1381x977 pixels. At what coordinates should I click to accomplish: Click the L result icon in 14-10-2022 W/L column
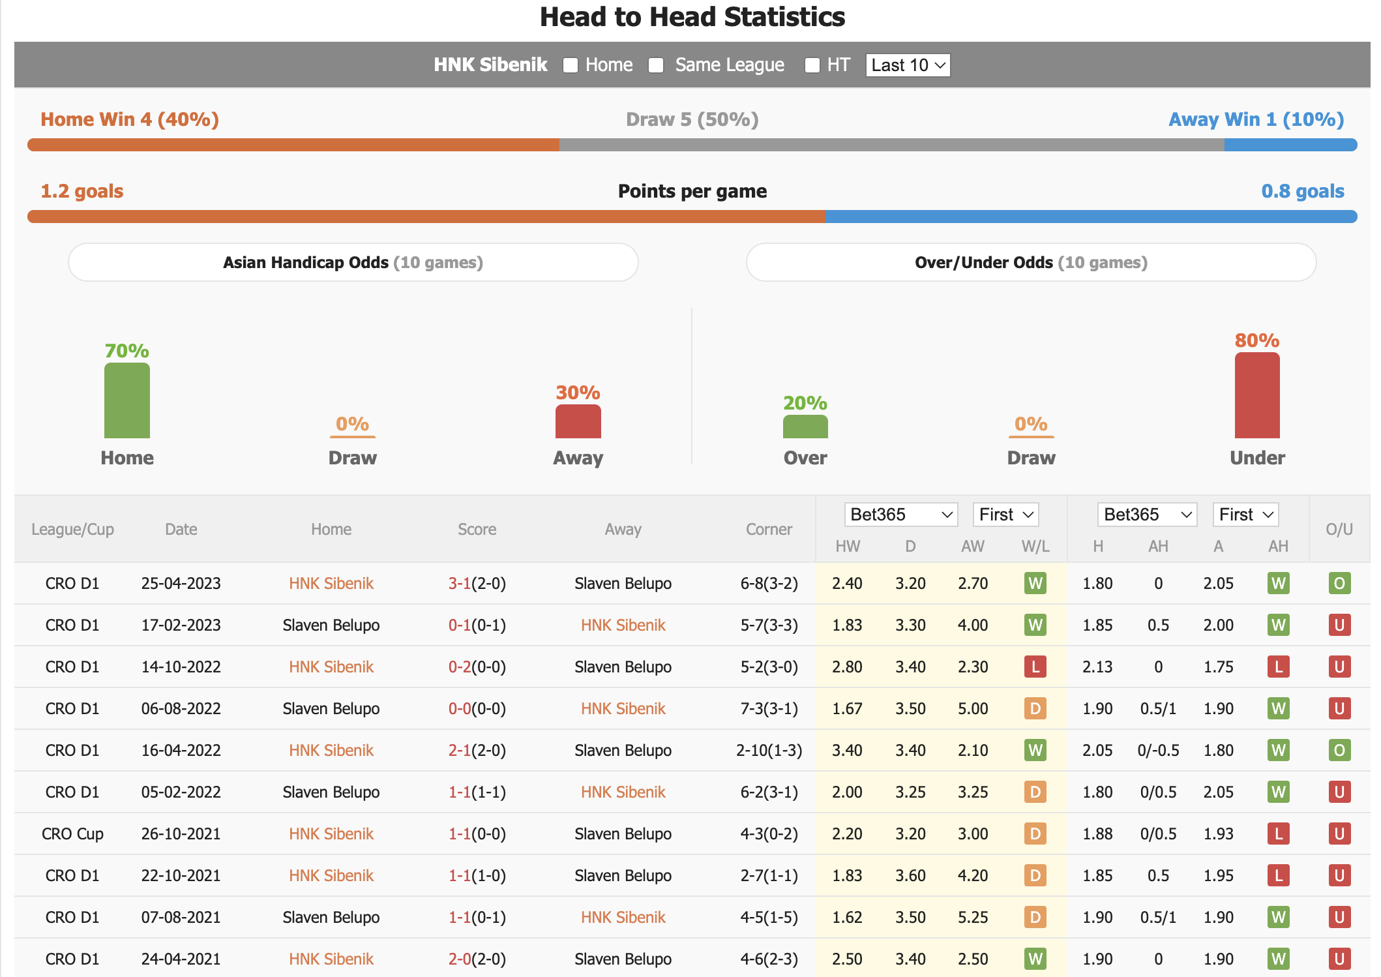coord(1035,667)
